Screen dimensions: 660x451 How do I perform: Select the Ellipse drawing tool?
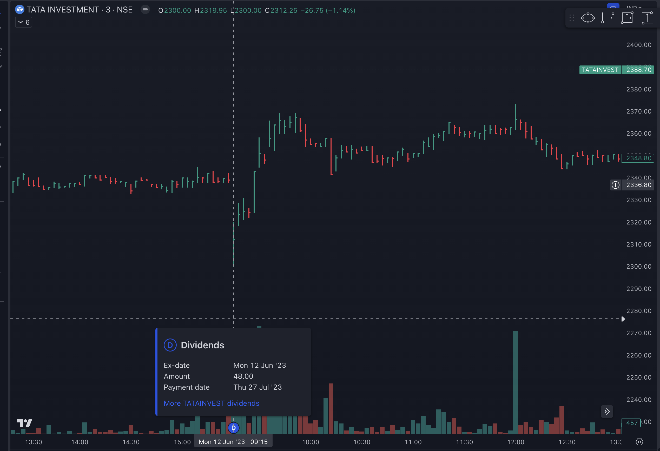point(588,18)
